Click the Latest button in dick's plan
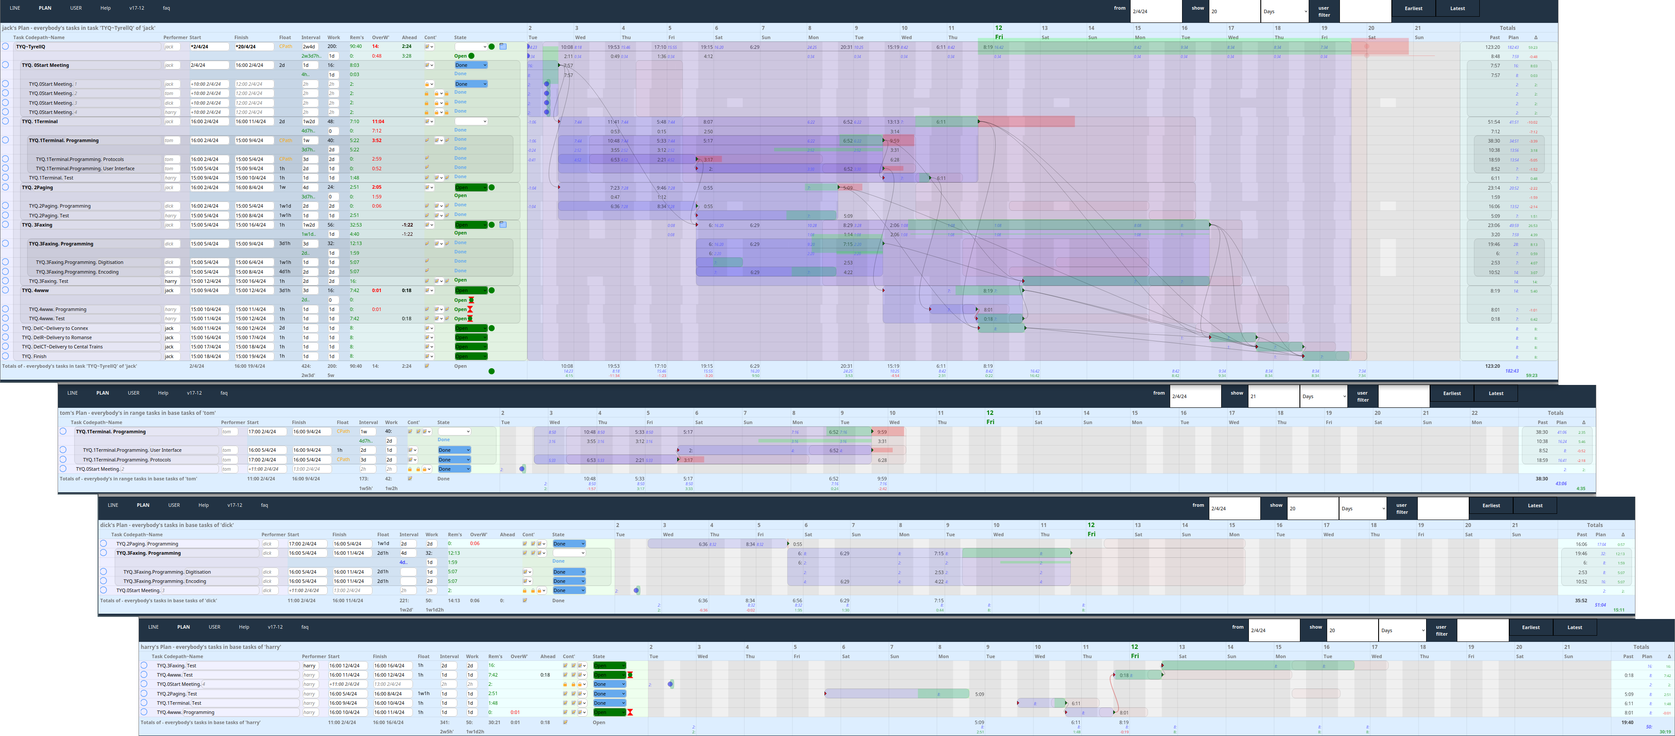Image resolution: width=1675 pixels, height=736 pixels. coord(1535,505)
